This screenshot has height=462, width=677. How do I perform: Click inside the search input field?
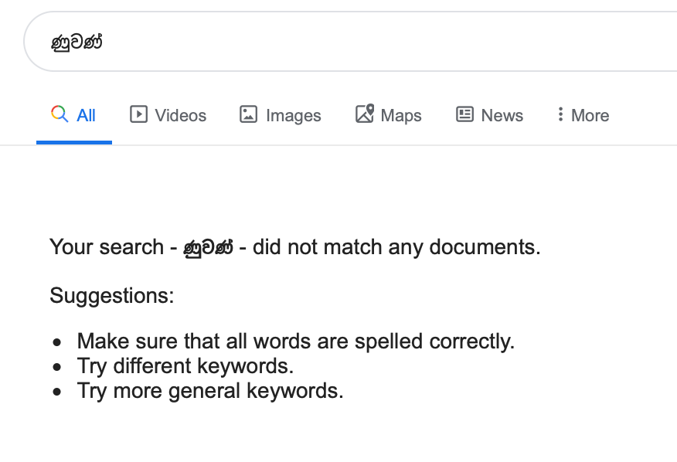(x=350, y=42)
